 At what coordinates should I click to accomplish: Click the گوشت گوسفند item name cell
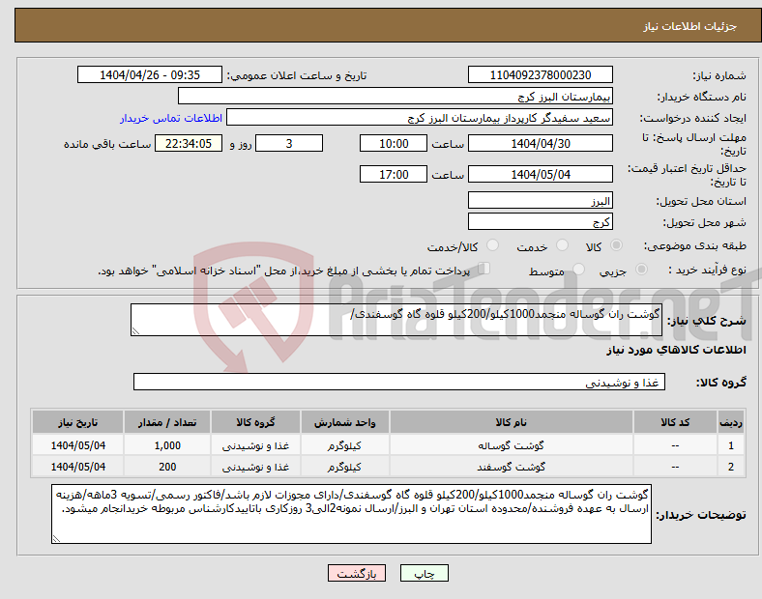point(512,467)
